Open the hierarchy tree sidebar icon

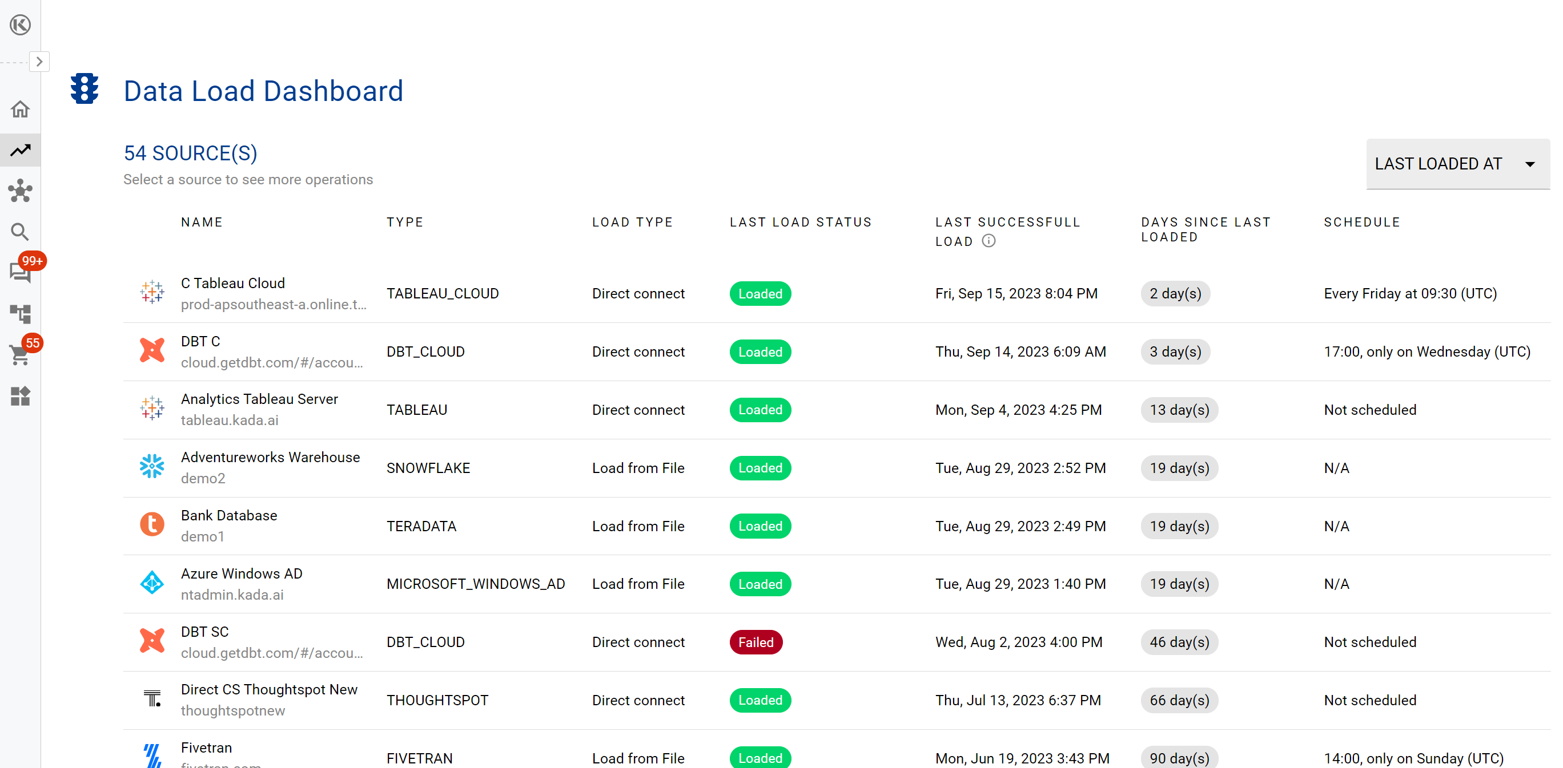(20, 313)
